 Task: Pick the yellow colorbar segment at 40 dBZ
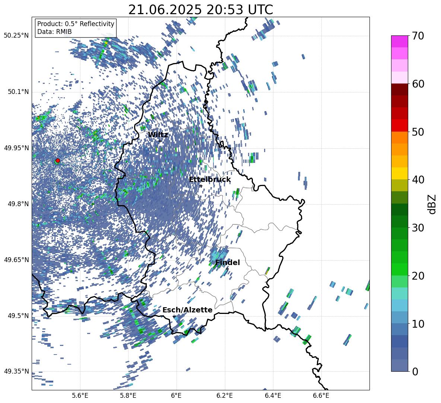click(x=399, y=173)
